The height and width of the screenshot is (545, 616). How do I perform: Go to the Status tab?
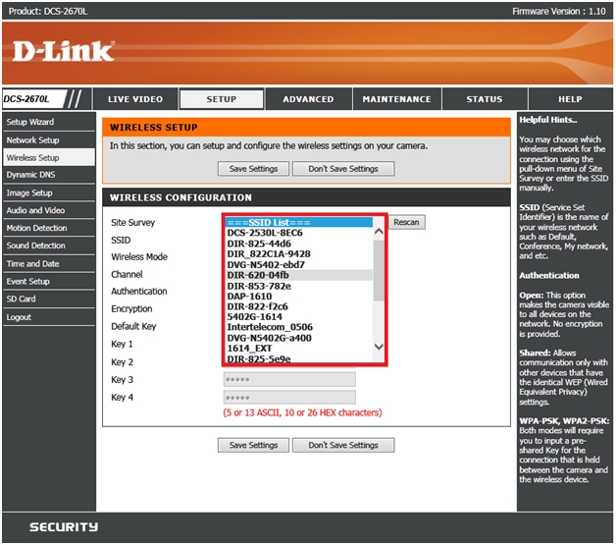[484, 99]
